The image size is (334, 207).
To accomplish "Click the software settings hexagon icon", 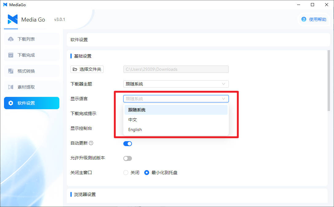I will [11, 103].
